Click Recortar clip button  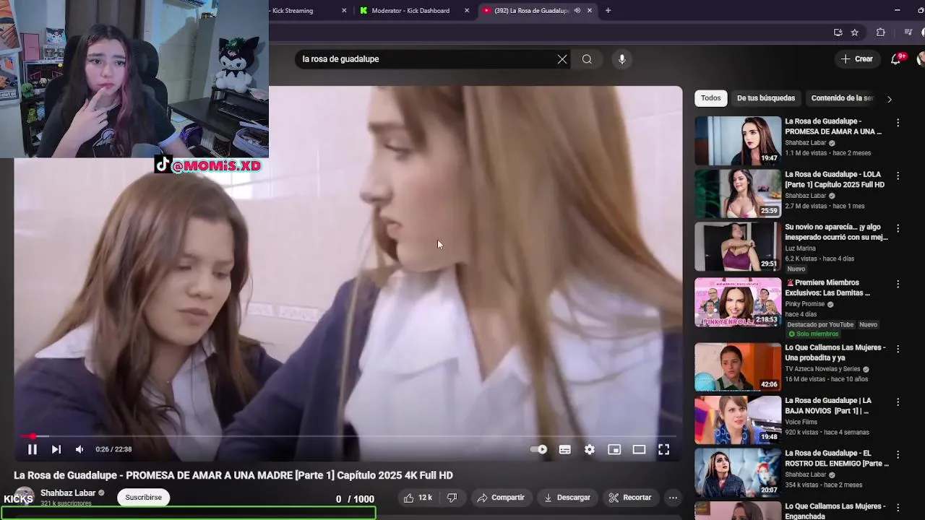(630, 498)
